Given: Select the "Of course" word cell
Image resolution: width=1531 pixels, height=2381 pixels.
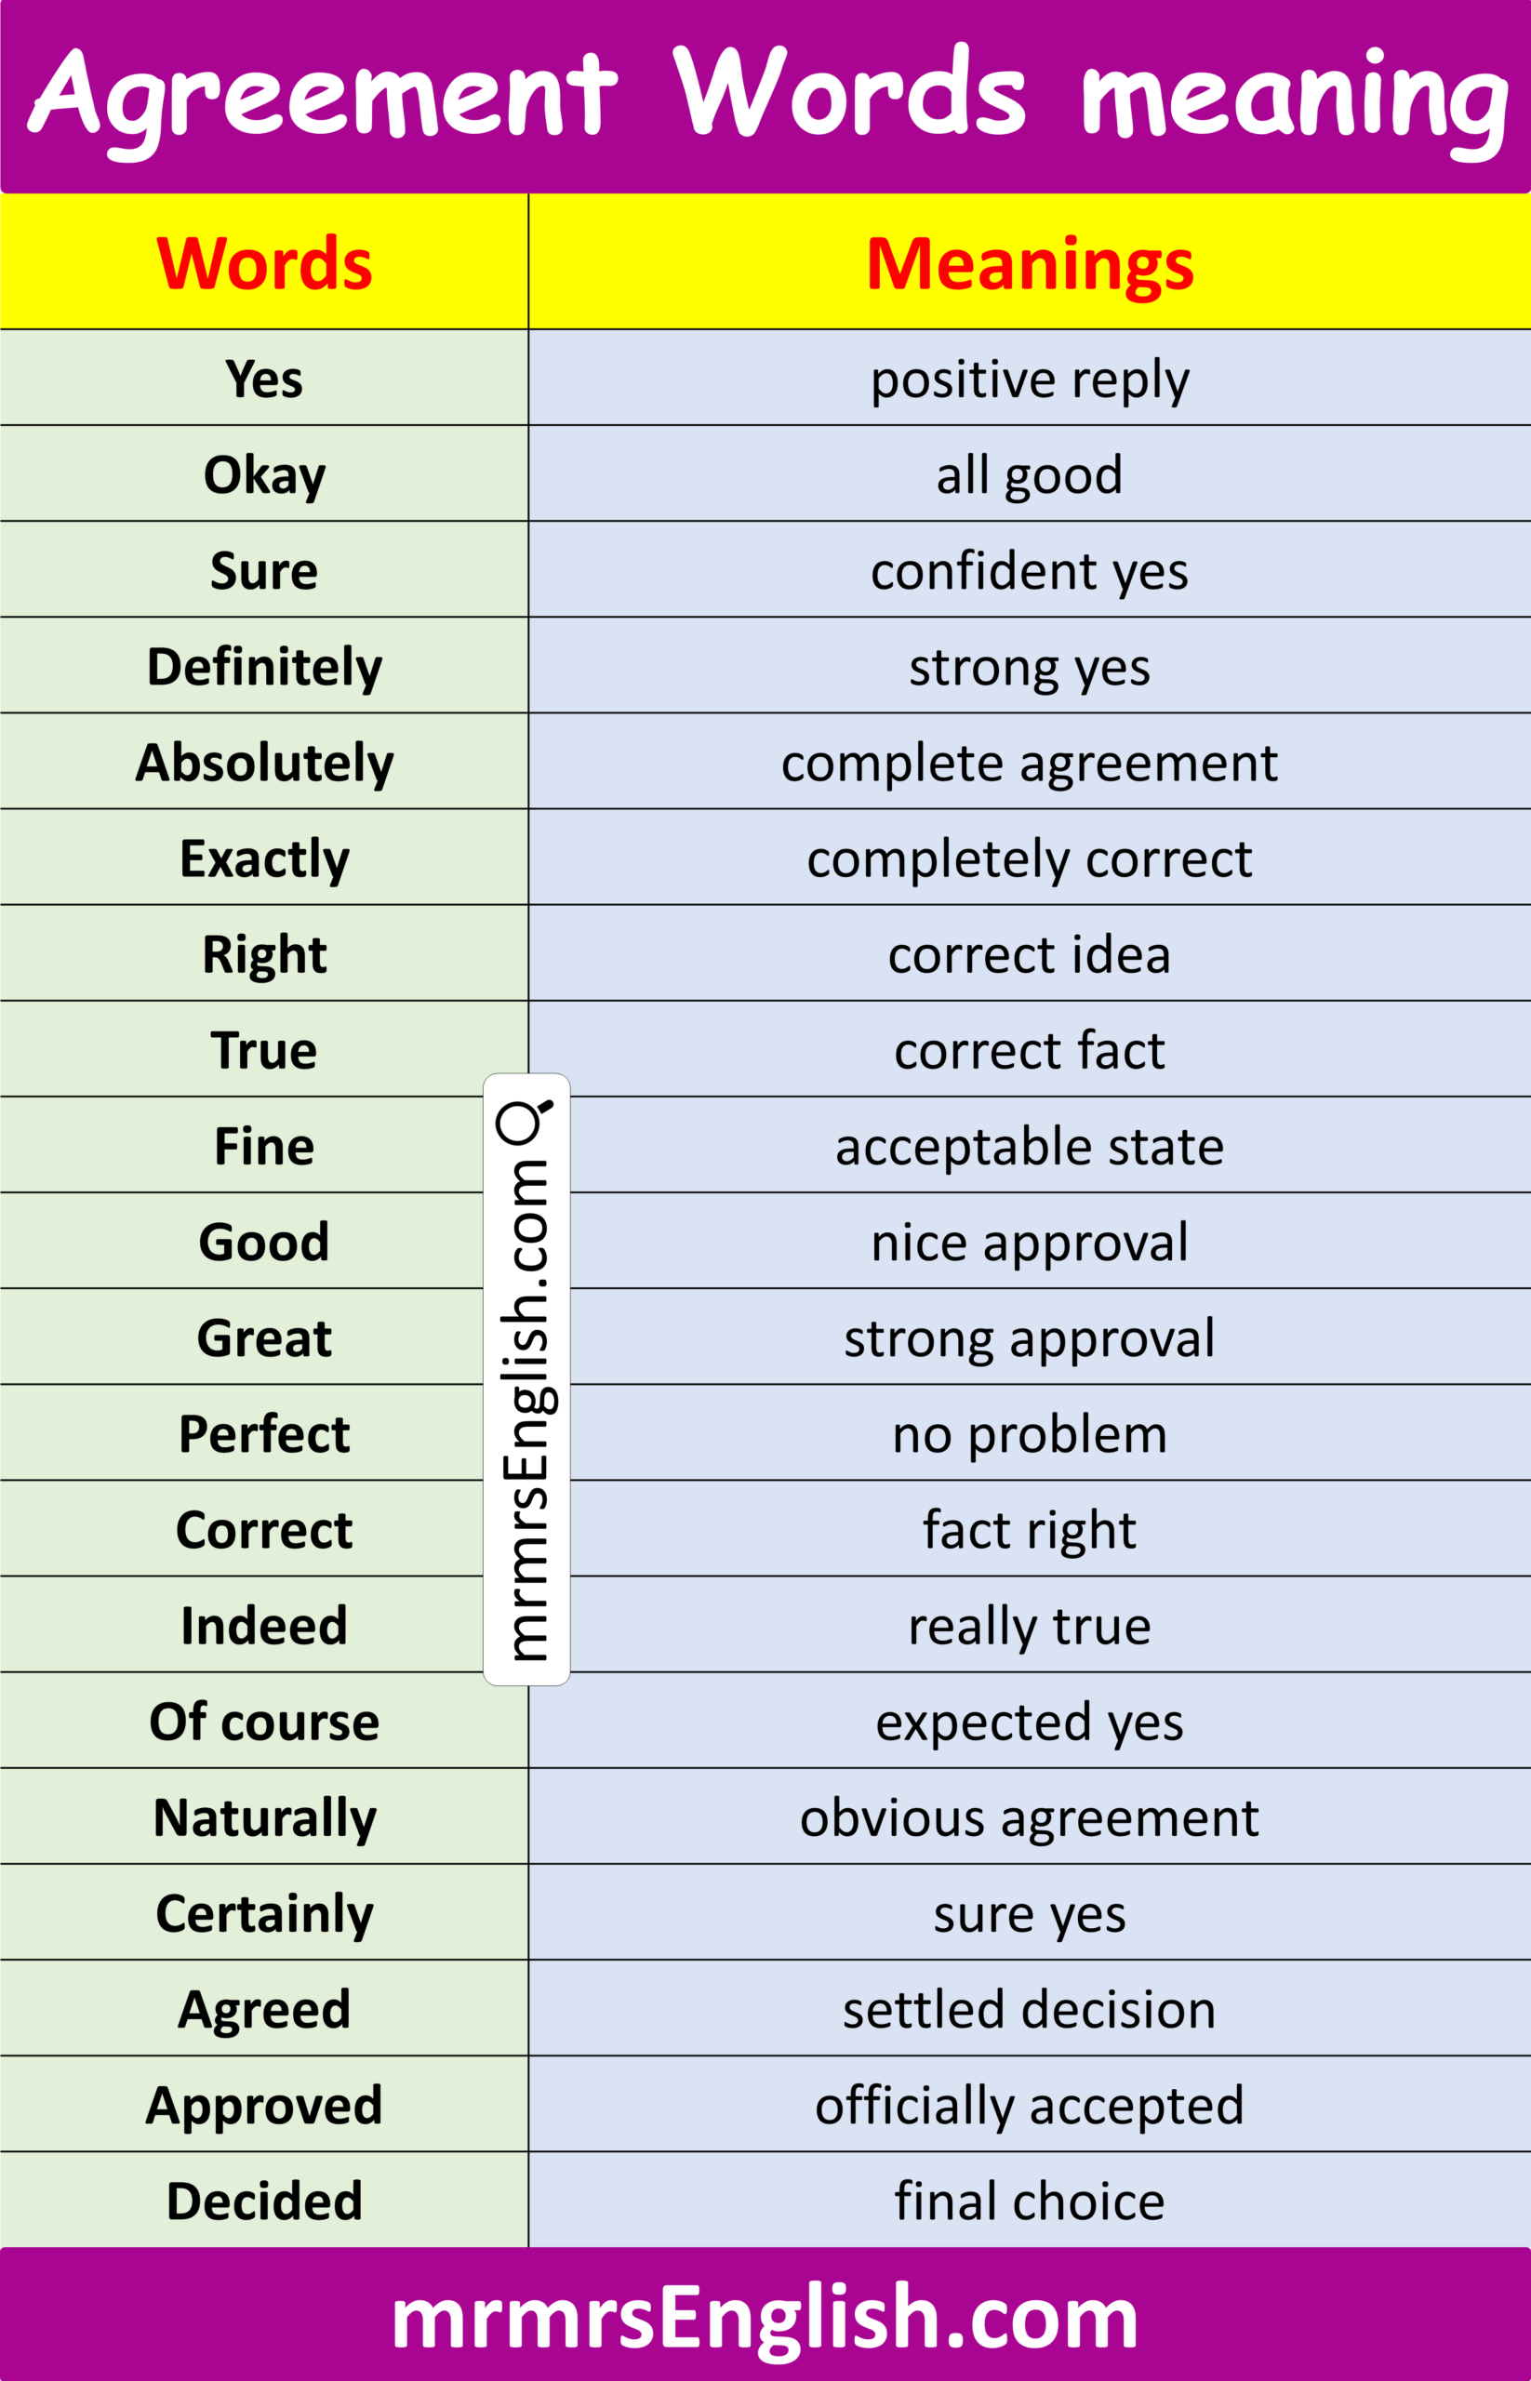Looking at the screenshot, I should tap(264, 1721).
